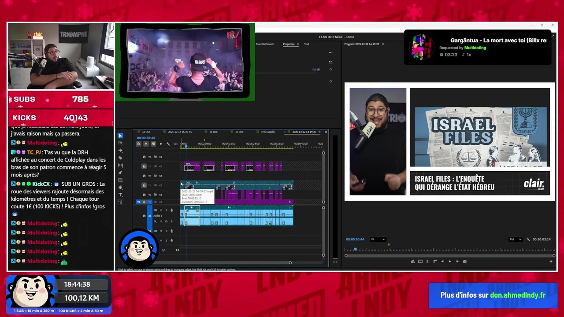Click the Program monitor timecode 00:00:30:44
The image size is (564, 317).
pyautogui.click(x=355, y=239)
